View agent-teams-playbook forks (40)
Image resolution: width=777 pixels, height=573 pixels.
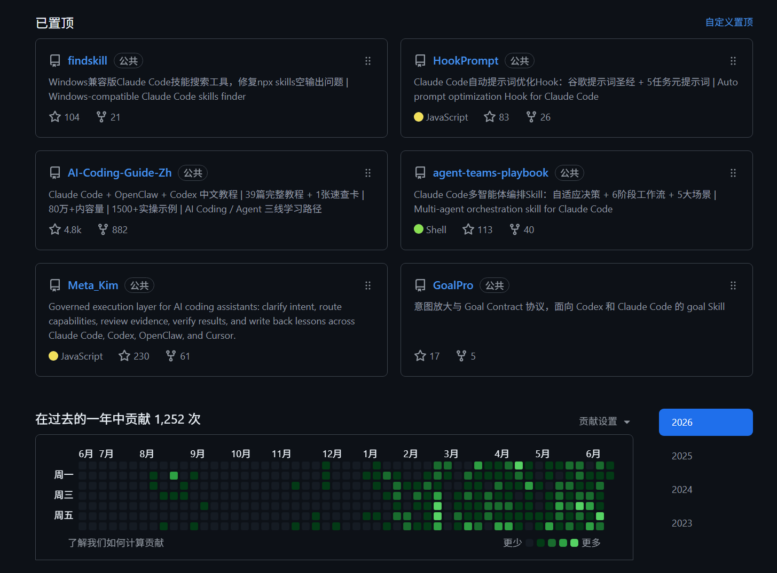[522, 229]
